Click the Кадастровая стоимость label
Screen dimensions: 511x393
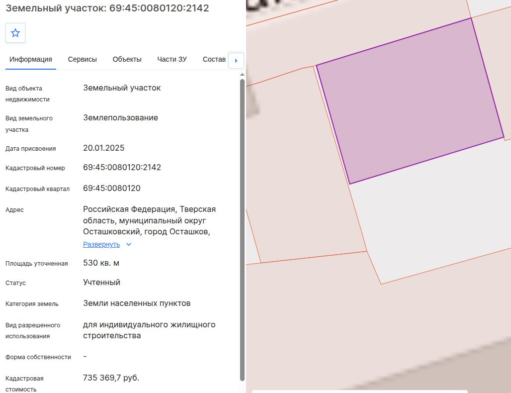[24, 384]
